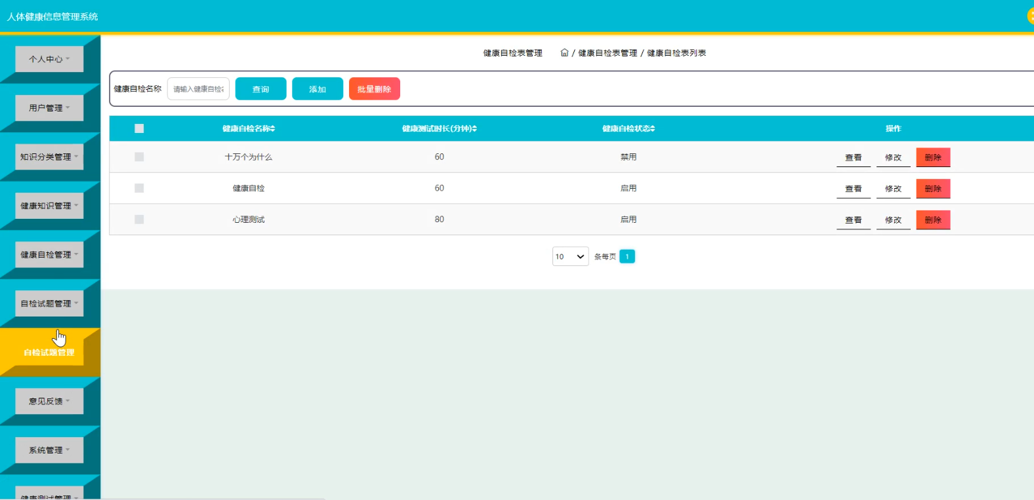Focus the 健康自检名称 search input field

[x=198, y=88]
